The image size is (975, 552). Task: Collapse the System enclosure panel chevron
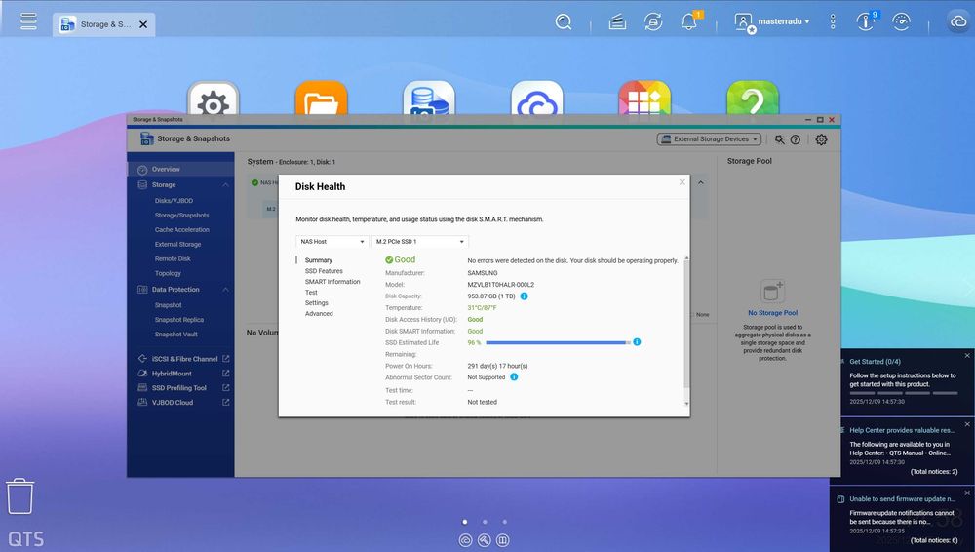701,183
